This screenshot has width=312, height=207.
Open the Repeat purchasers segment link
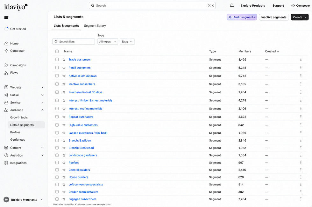tap(81, 117)
